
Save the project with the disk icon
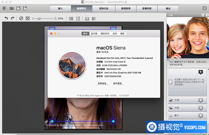(x=18, y=8)
